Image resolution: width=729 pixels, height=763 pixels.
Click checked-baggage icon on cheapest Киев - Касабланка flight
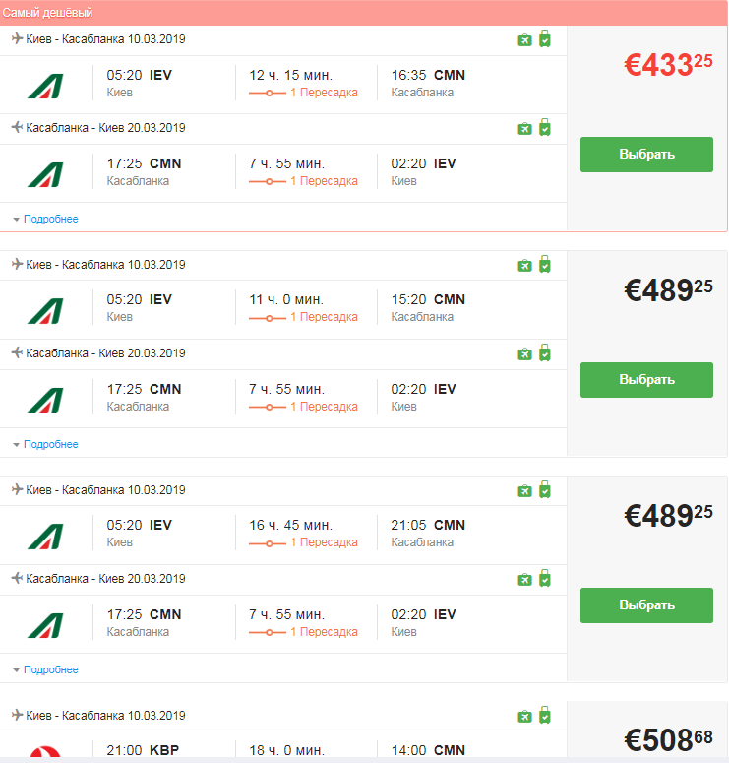pyautogui.click(x=545, y=38)
